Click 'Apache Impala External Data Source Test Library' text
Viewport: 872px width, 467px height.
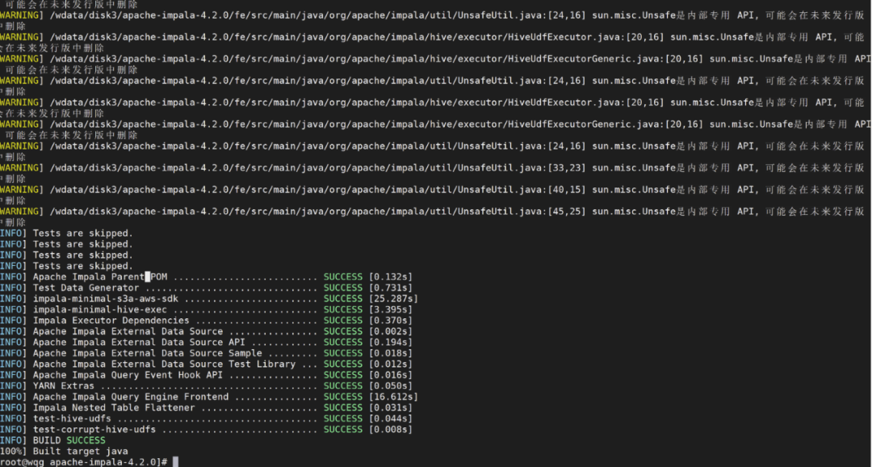click(x=164, y=364)
